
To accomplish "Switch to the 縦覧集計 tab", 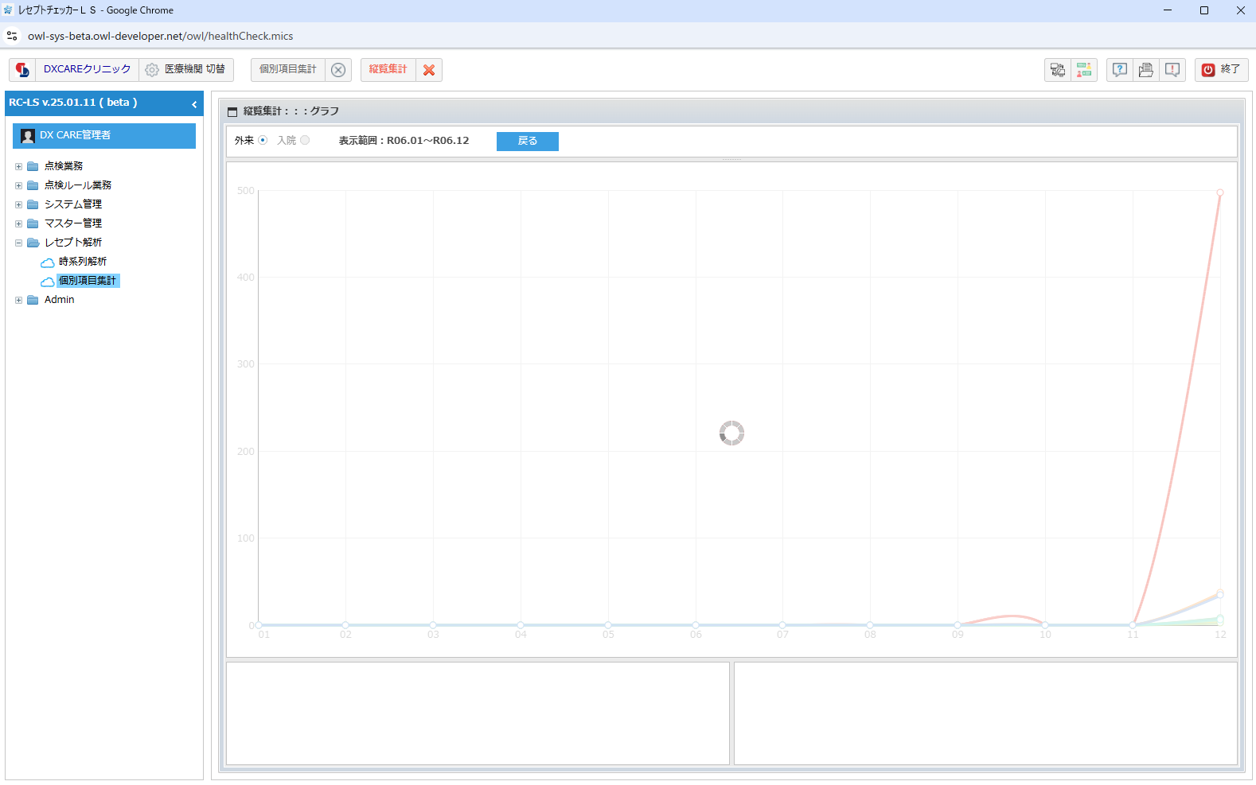I will pyautogui.click(x=388, y=69).
